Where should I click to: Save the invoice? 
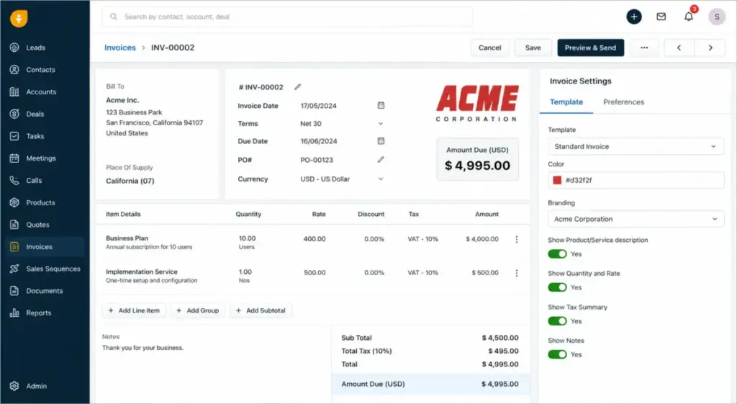click(533, 48)
